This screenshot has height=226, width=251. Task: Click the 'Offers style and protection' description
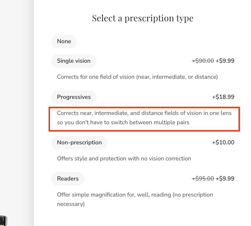(124, 159)
